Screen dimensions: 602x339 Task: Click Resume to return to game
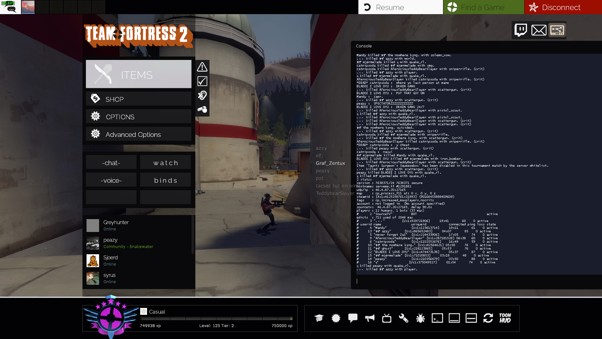400,7
